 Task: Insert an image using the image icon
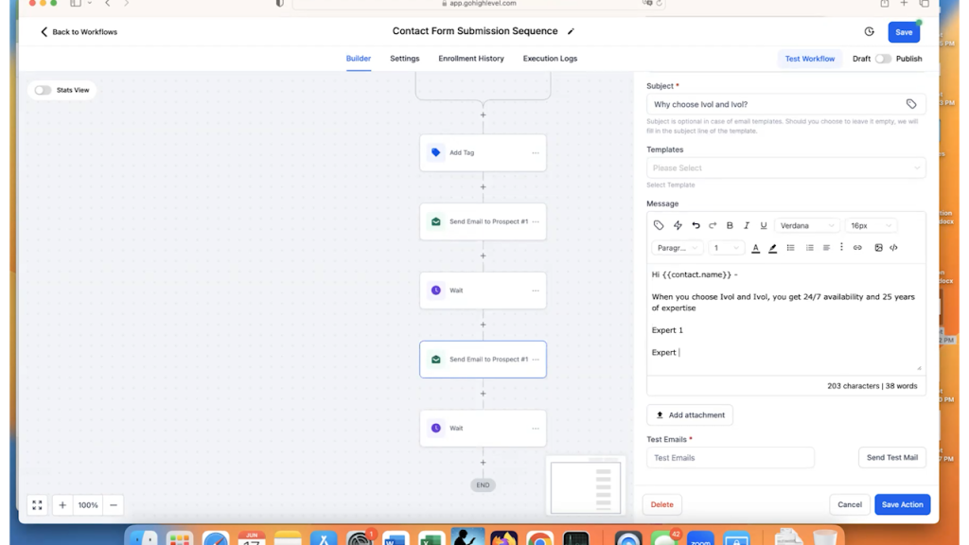tap(879, 248)
